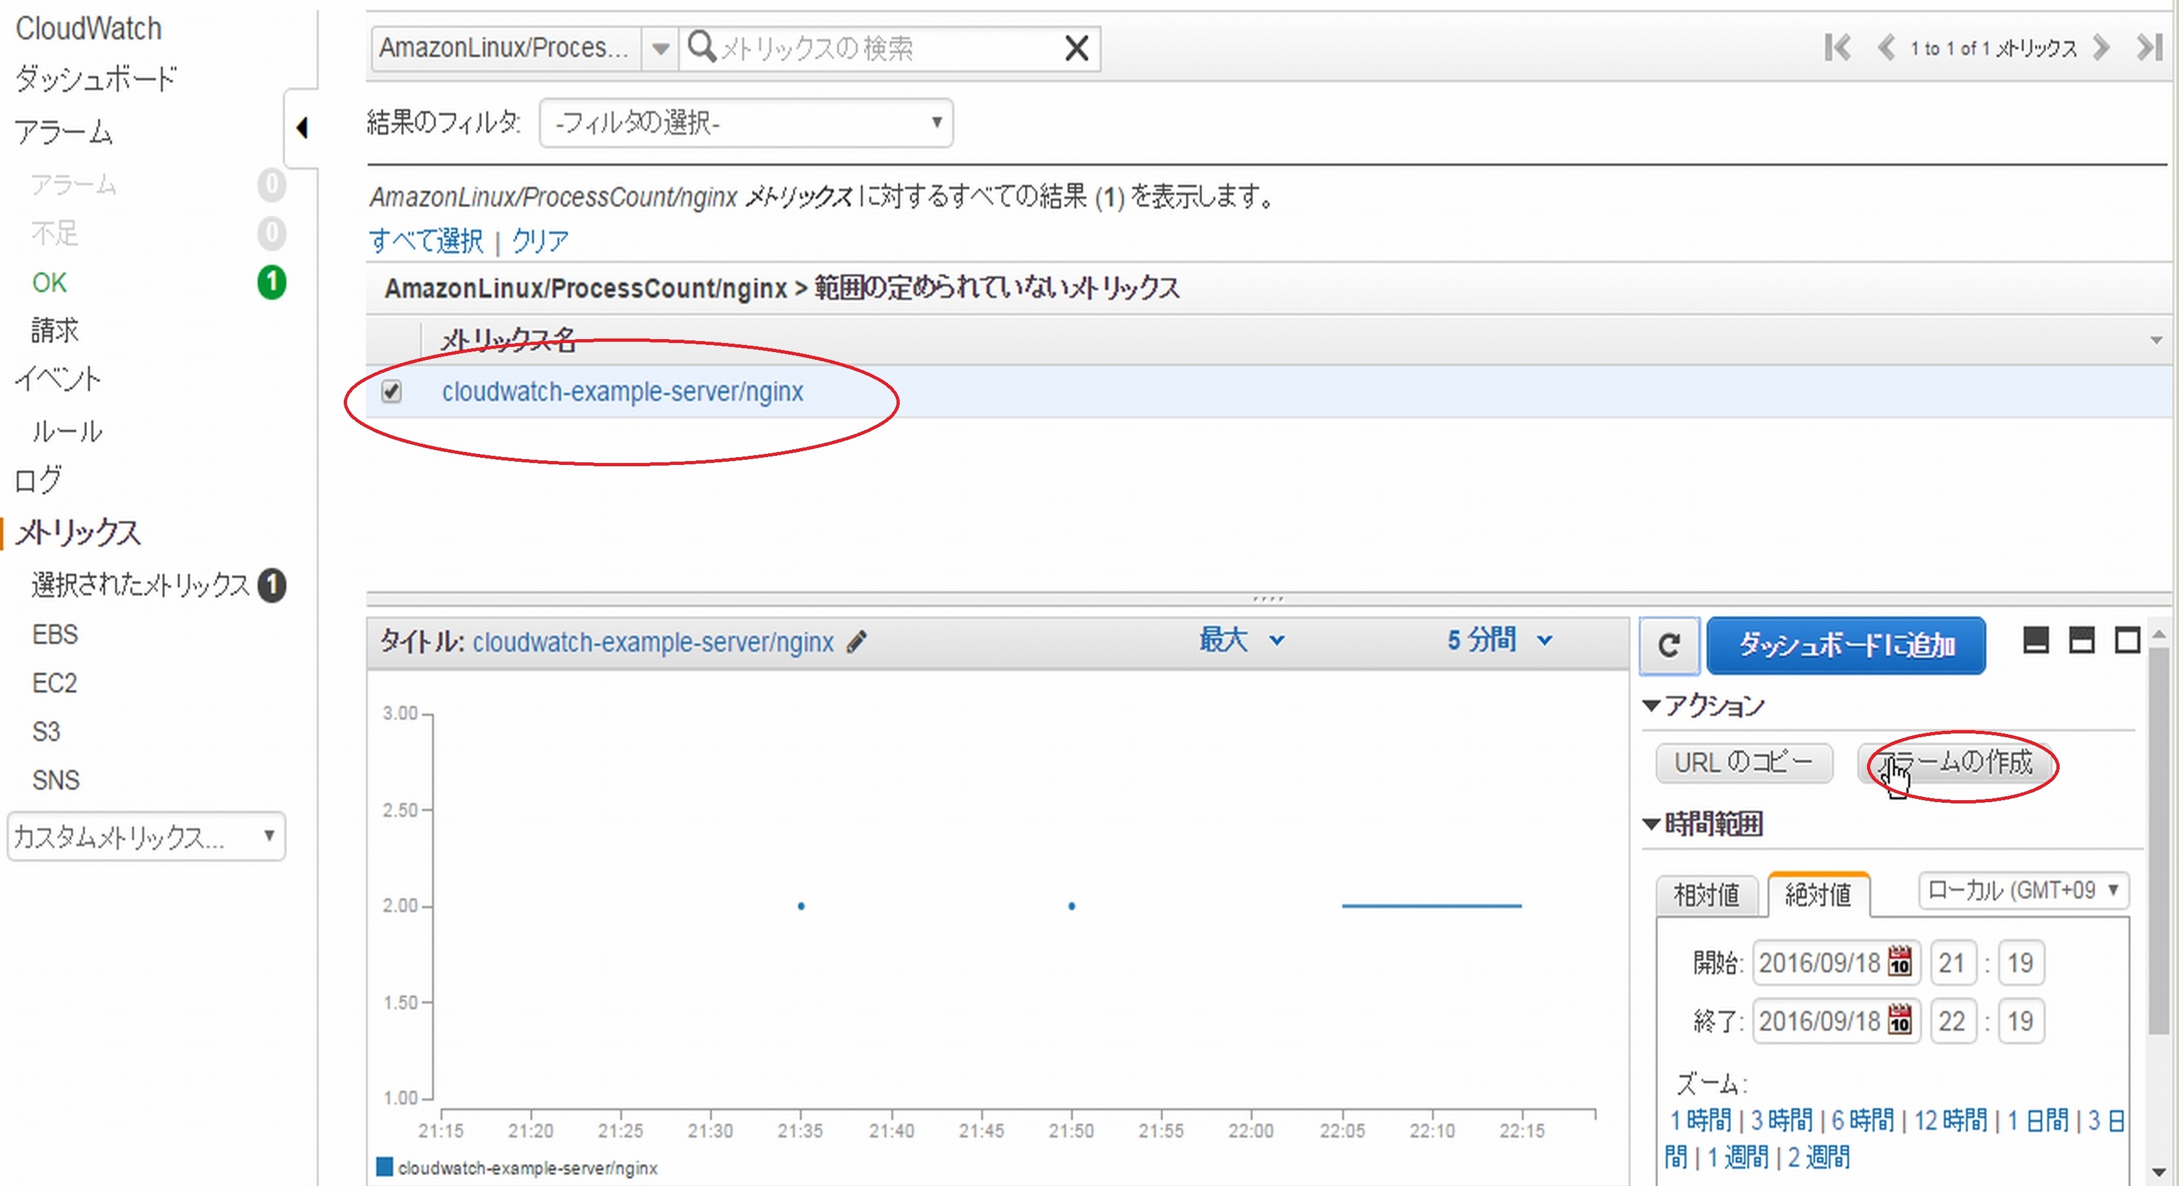This screenshot has height=1186, width=2179.
Task: Select all metrics via すべて選択
Action: 426,241
